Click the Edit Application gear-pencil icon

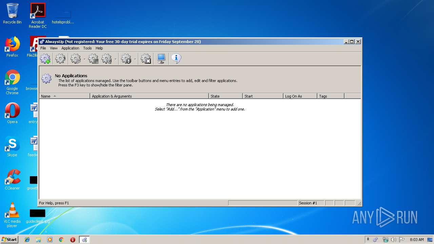click(x=60, y=59)
